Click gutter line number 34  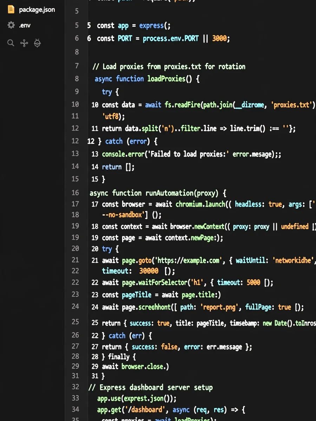point(75,409)
